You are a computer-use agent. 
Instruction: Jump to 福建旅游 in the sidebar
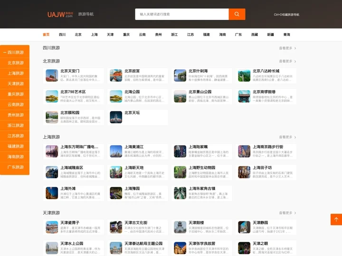pyautogui.click(x=15, y=146)
